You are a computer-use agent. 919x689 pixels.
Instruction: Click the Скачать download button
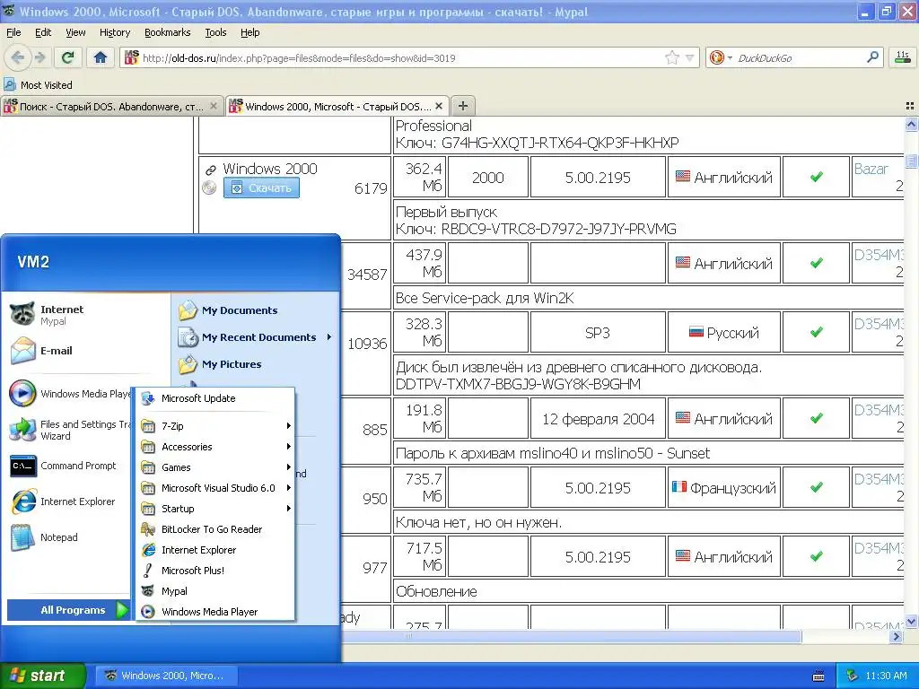pyautogui.click(x=261, y=188)
